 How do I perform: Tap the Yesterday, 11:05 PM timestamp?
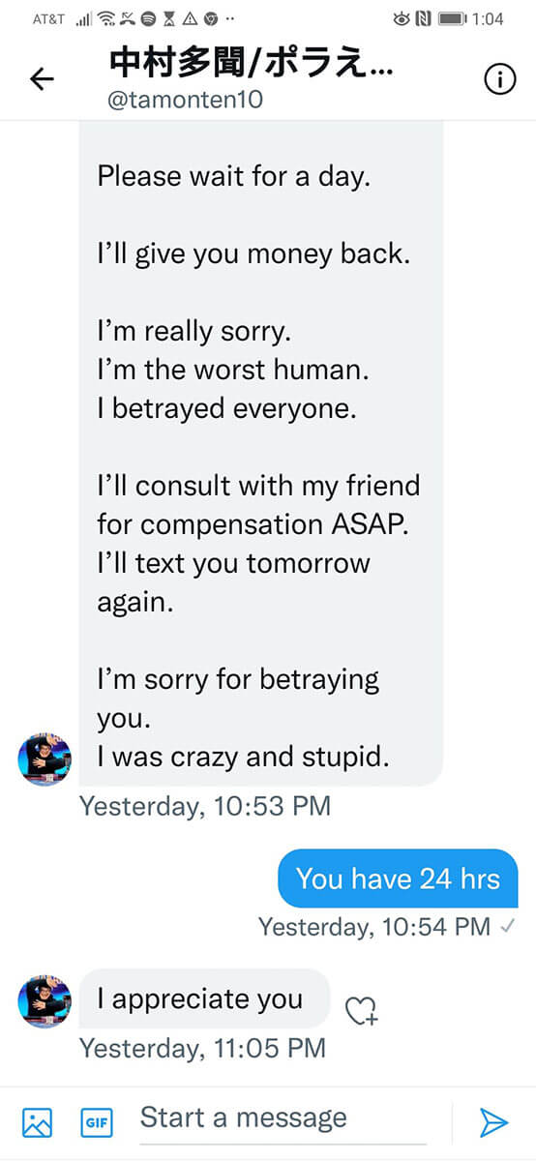tap(202, 1048)
